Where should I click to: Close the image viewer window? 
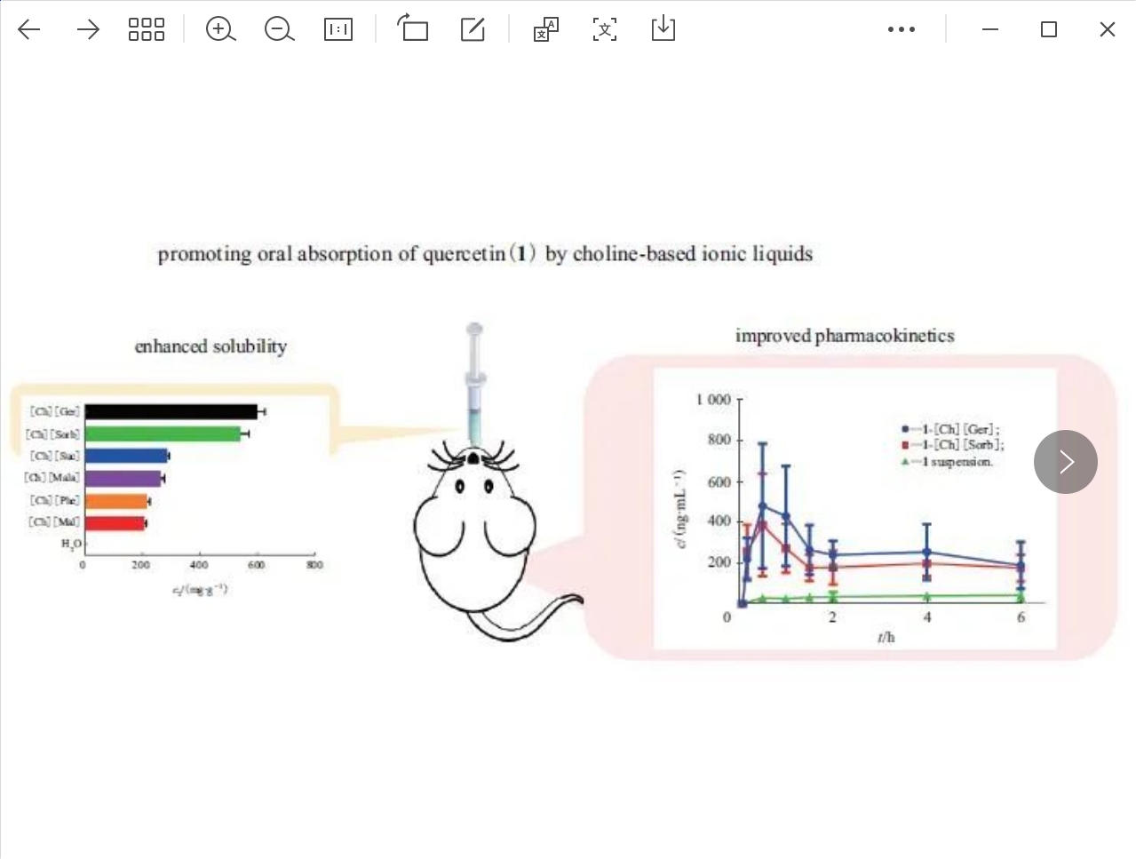pos(1107,29)
